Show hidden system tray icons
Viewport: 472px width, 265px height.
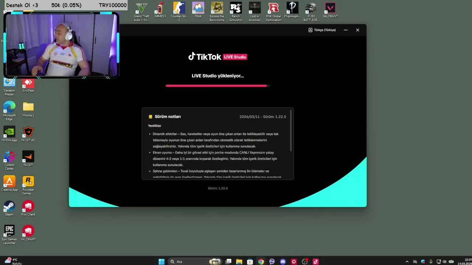pos(407,262)
